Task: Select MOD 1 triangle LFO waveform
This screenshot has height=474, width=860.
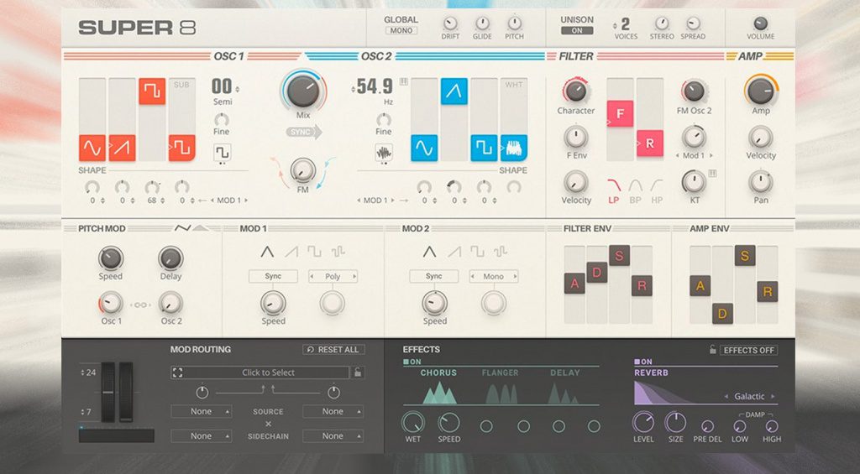Action: [267, 252]
